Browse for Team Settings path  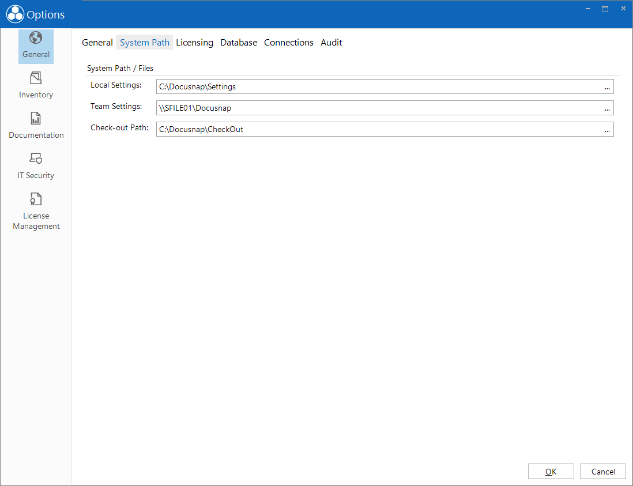pos(607,108)
